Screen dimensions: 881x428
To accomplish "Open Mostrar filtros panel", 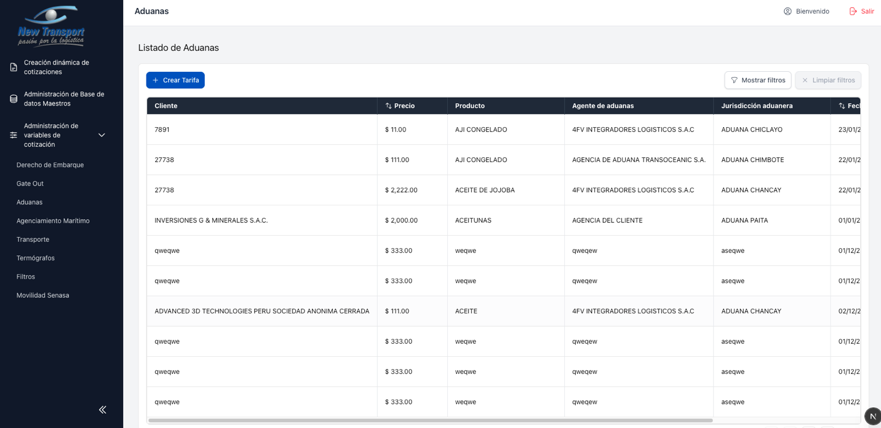I will [757, 80].
